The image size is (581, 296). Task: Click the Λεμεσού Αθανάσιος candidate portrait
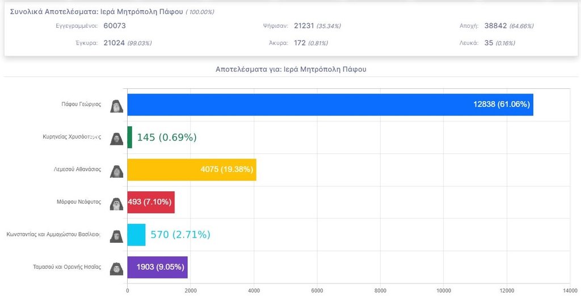(x=116, y=171)
